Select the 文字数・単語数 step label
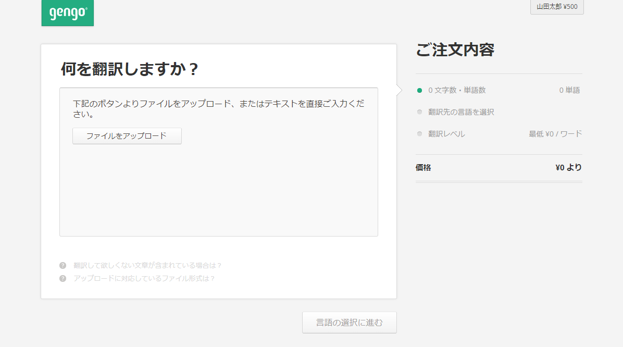Viewport: 623px width, 347px height. (457, 90)
